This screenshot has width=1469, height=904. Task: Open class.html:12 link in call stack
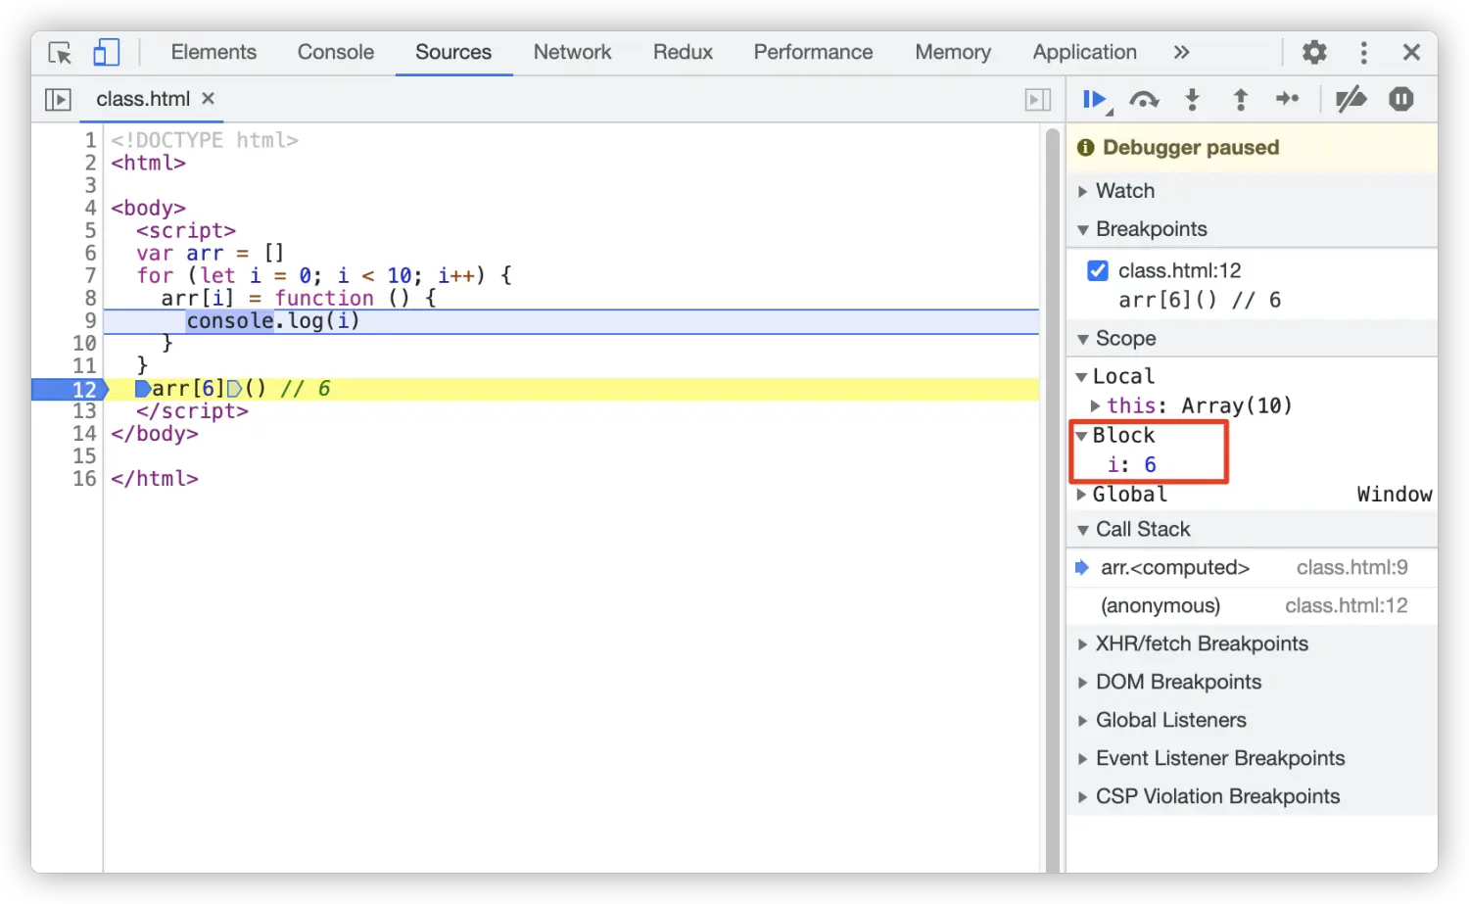click(x=1346, y=606)
